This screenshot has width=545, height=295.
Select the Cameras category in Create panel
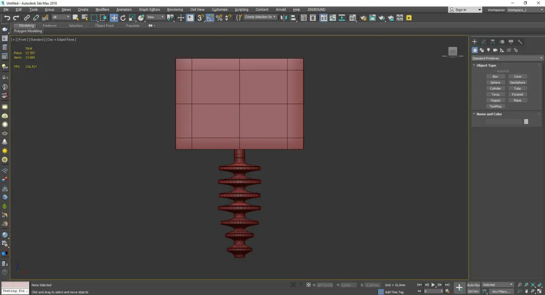click(x=495, y=50)
